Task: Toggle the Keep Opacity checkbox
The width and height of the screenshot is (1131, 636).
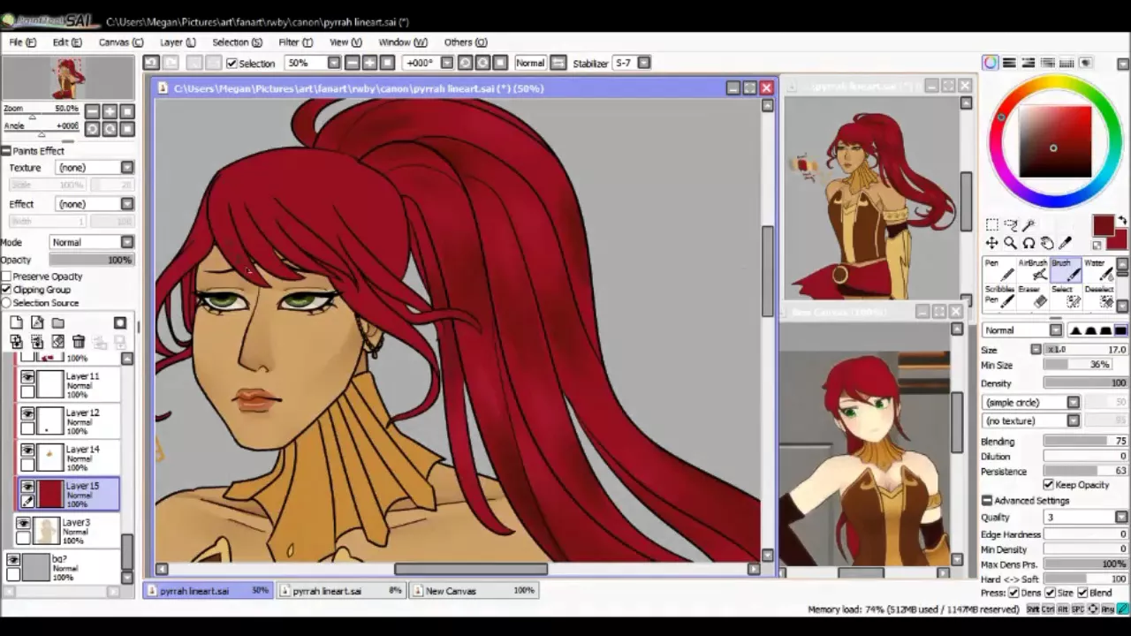Action: pyautogui.click(x=1048, y=485)
